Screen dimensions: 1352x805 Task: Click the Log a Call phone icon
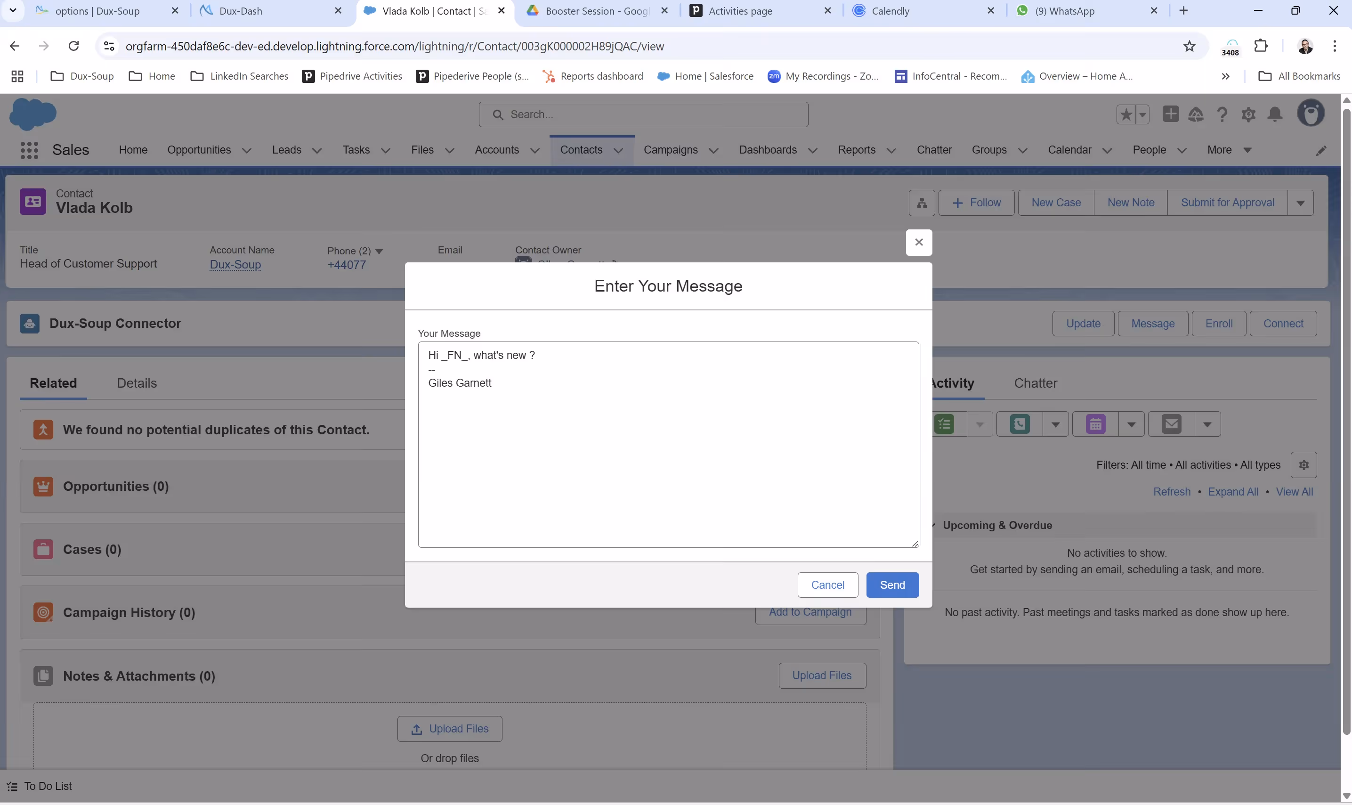[x=1020, y=424]
